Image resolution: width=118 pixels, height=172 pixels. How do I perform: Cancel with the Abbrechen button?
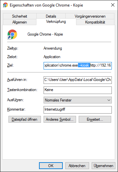point(77,165)
